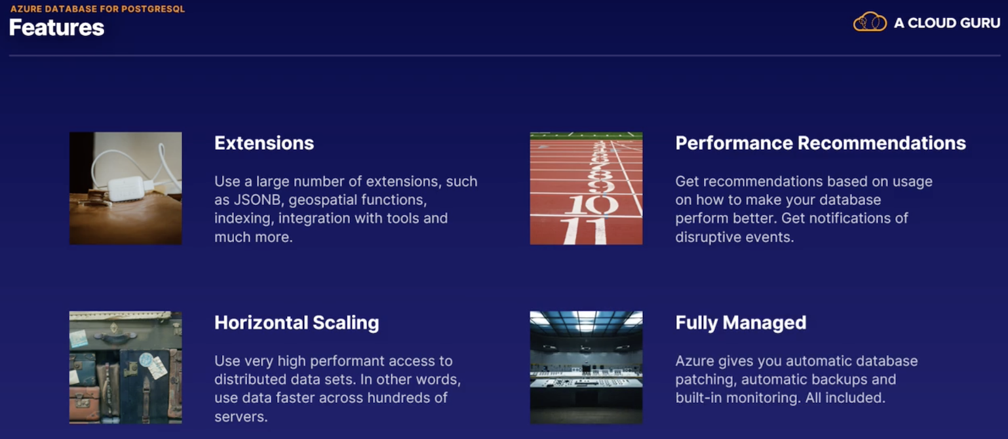Screen dimensions: 1008x439
Task: Click the Extensions heading
Action: (264, 143)
